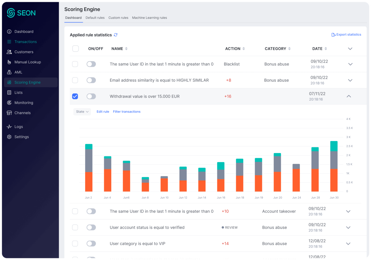
Task: Toggle on the User category VIP rule
Action: click(x=91, y=244)
